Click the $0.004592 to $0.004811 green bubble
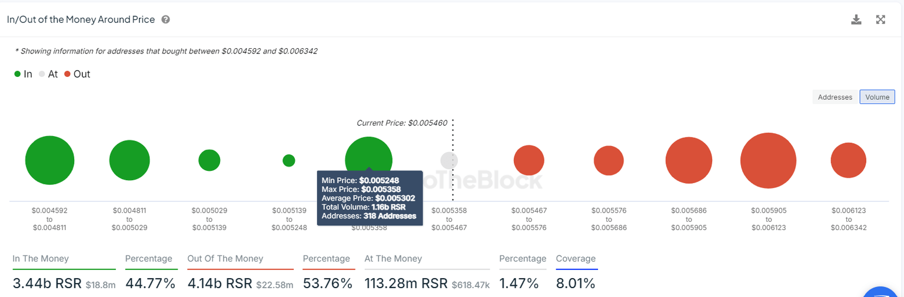 coord(50,160)
